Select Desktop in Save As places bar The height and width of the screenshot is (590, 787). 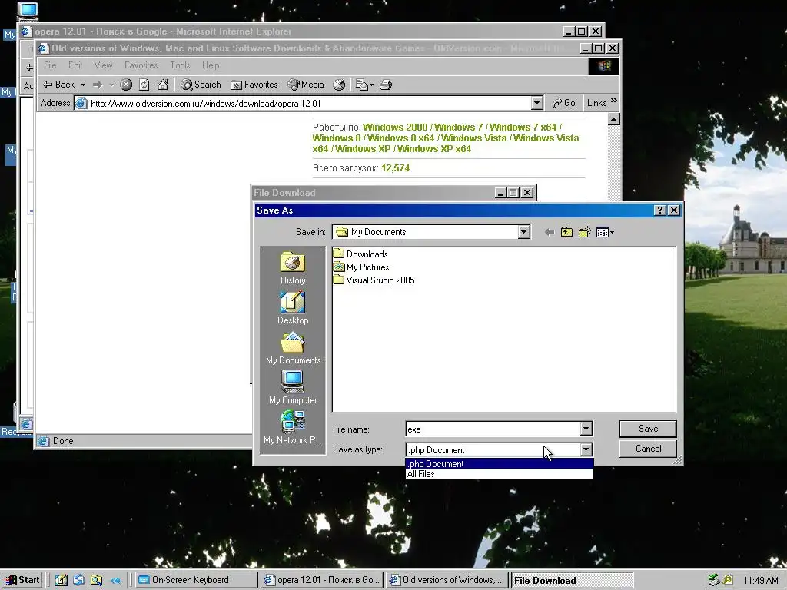coord(293,308)
